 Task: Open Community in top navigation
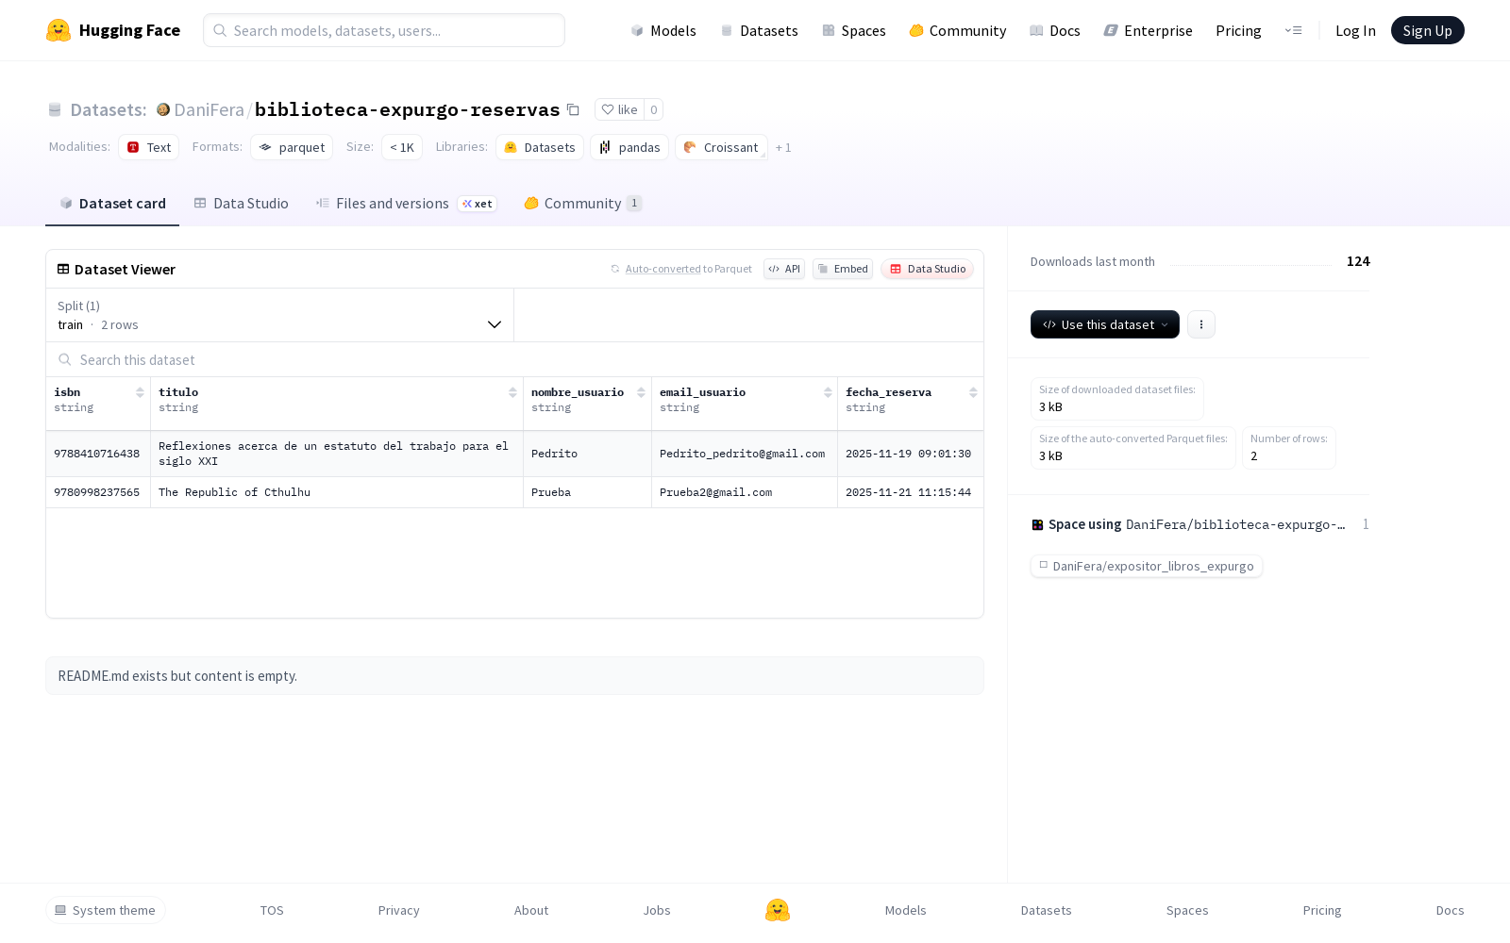point(958,30)
